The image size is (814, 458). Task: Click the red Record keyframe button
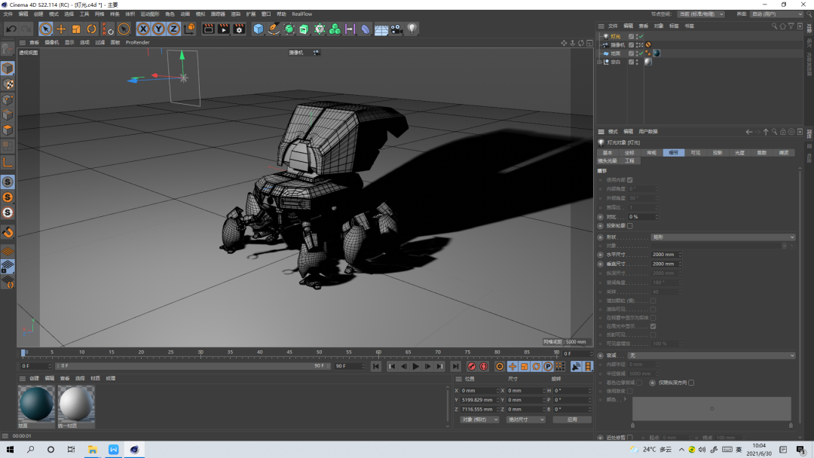click(x=471, y=367)
